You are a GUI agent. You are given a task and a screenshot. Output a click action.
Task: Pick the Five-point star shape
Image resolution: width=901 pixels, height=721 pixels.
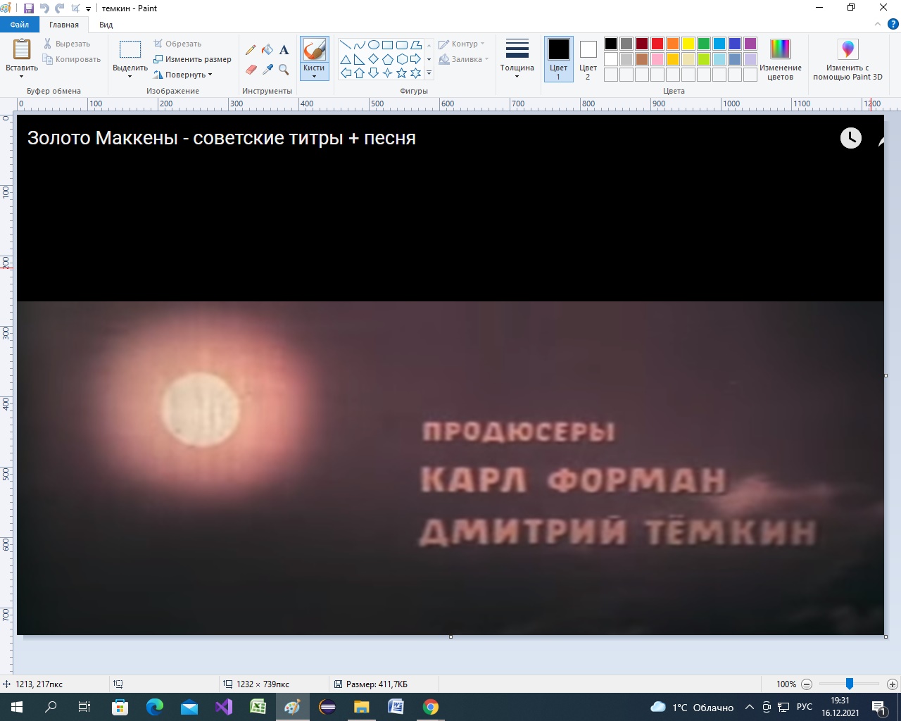402,73
